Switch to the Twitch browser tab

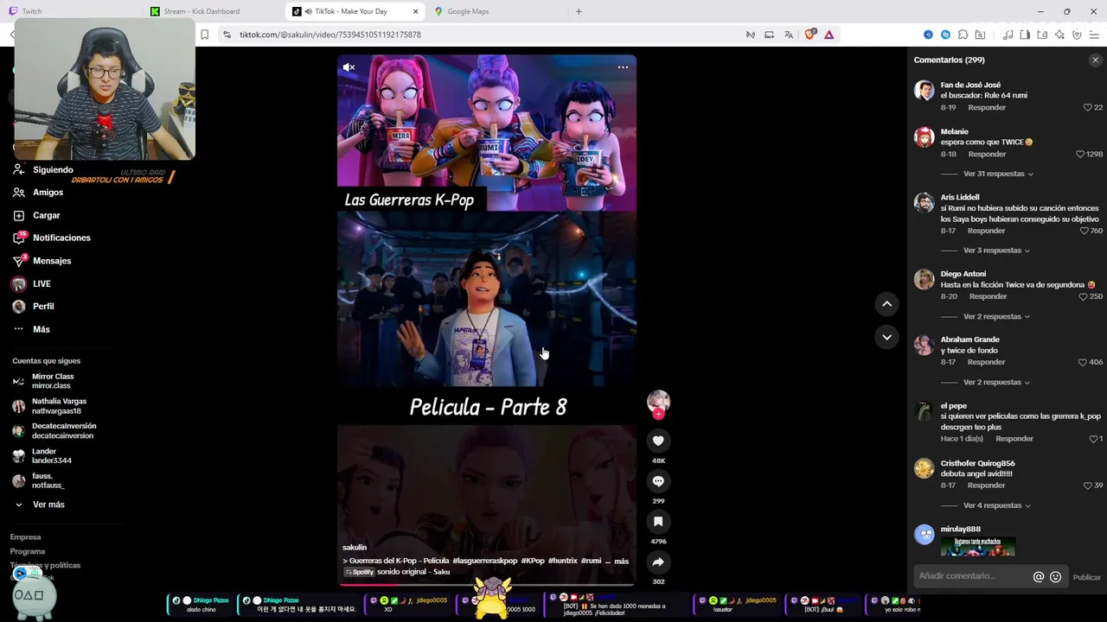point(72,11)
